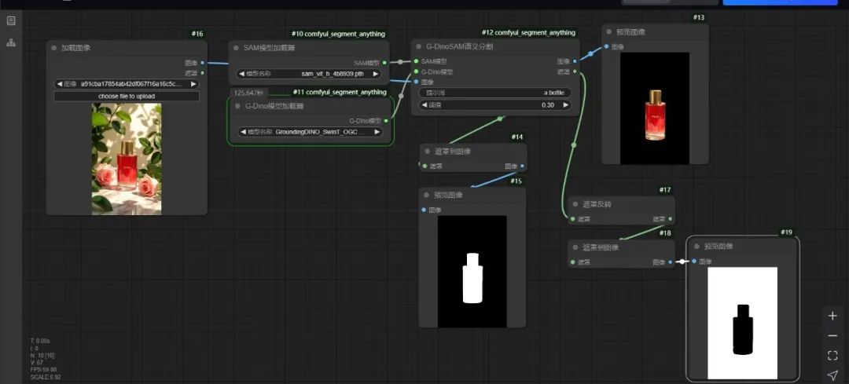Screen dimensions: 849x384
Task: Open sam_vit_h_4b8939.pth model name dropdown
Action: (x=309, y=74)
